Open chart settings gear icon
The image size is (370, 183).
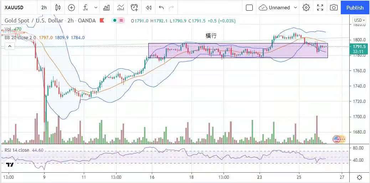[306, 7]
